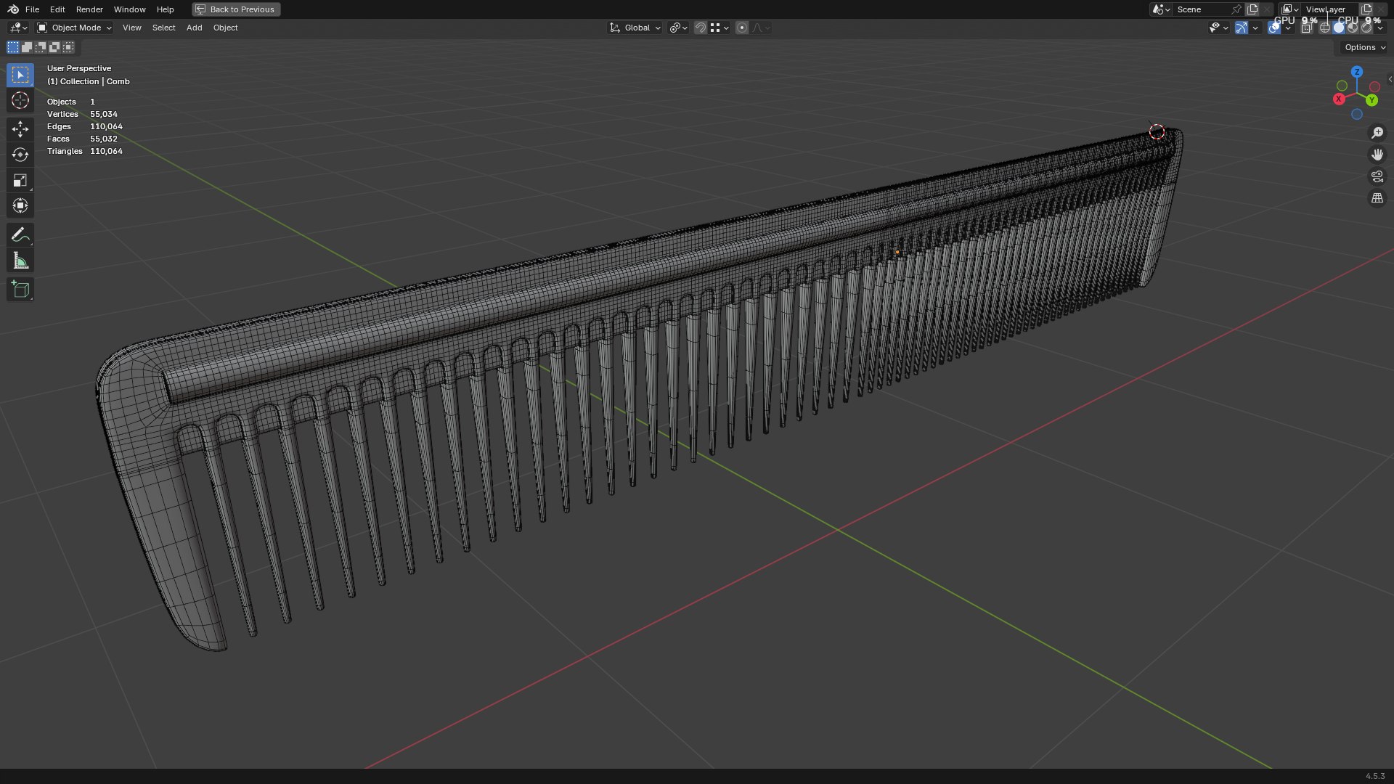Open the editor type dropdown
The height and width of the screenshot is (784, 1394).
(18, 28)
